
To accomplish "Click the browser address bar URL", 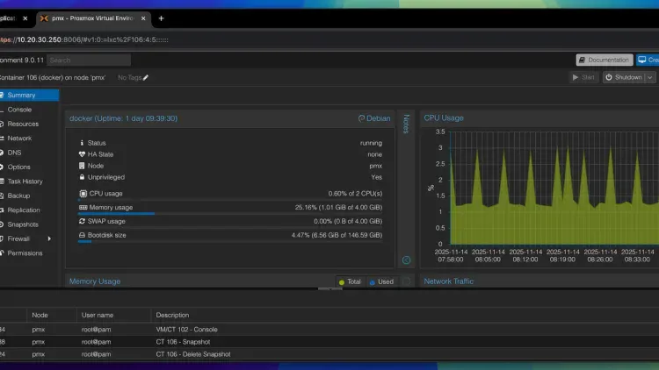I will pyautogui.click(x=84, y=39).
